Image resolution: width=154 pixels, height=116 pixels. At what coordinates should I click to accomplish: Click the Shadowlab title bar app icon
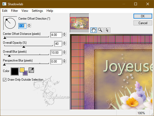[x=4, y=4]
